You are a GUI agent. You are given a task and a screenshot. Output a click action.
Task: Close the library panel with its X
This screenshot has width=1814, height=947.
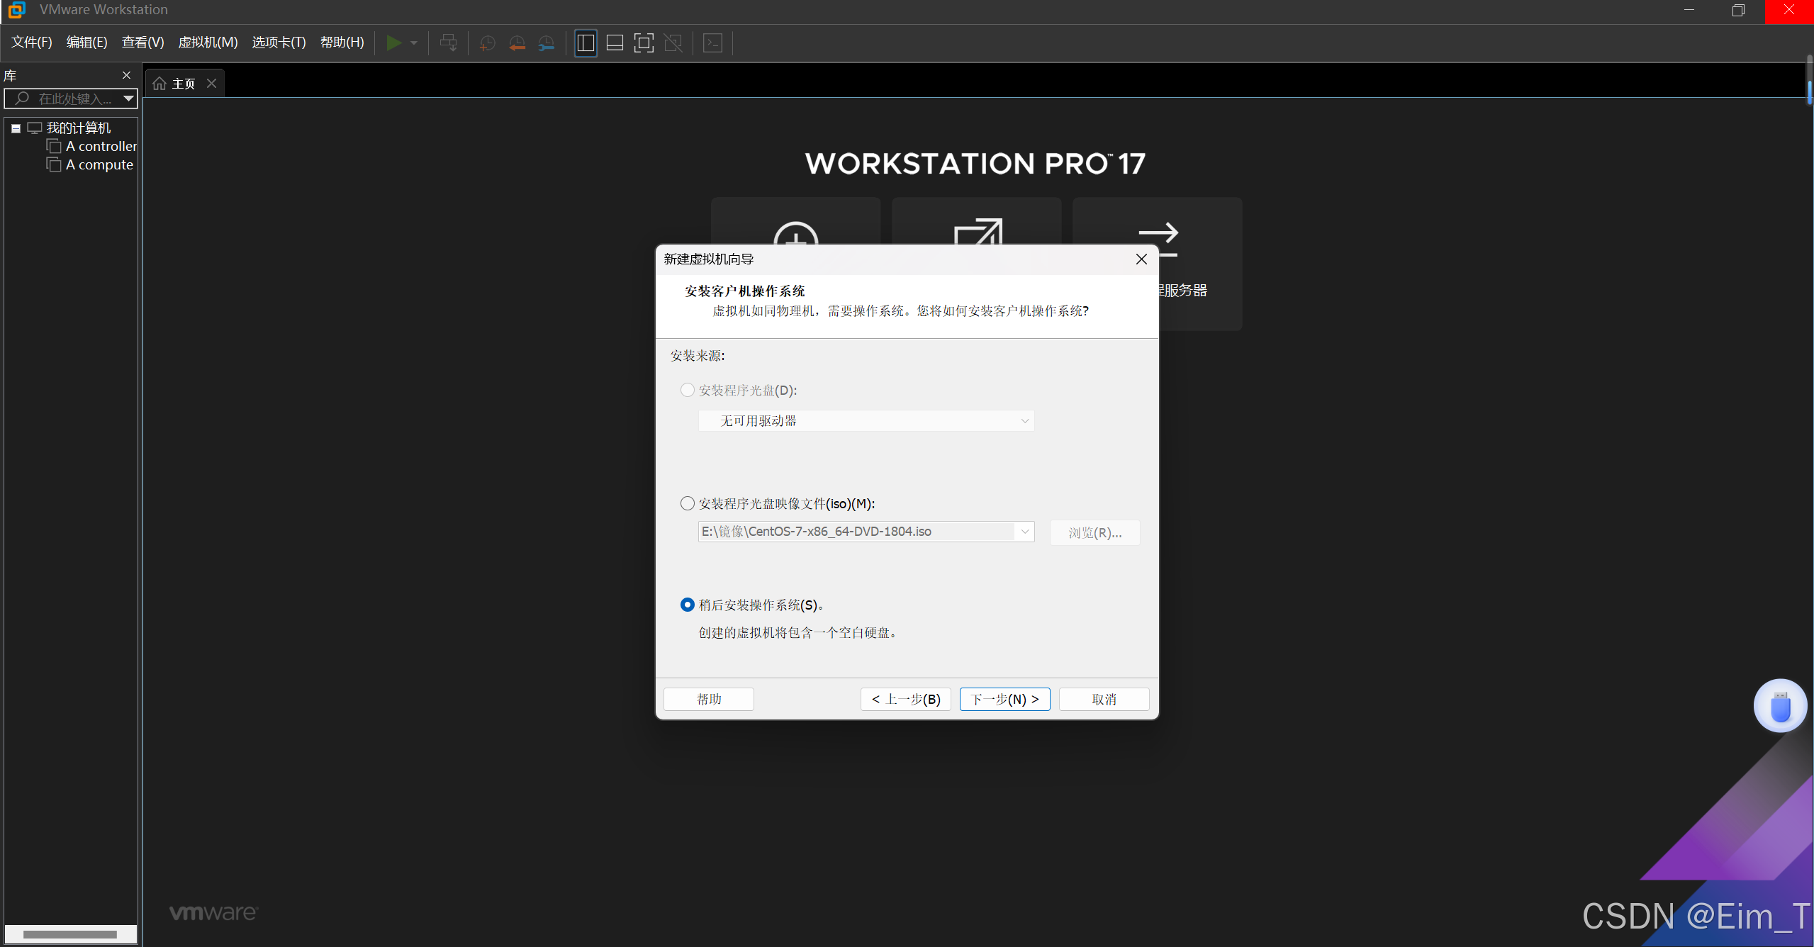pos(126,75)
